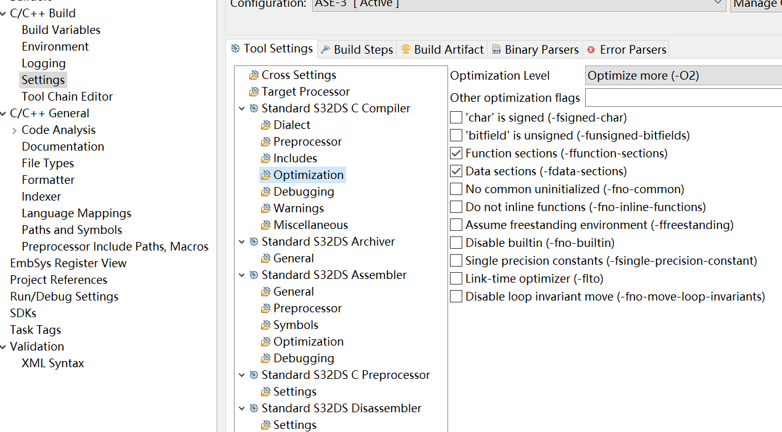
Task: Click the Standard S32DS C Compiler tool icon
Action: pos(254,109)
